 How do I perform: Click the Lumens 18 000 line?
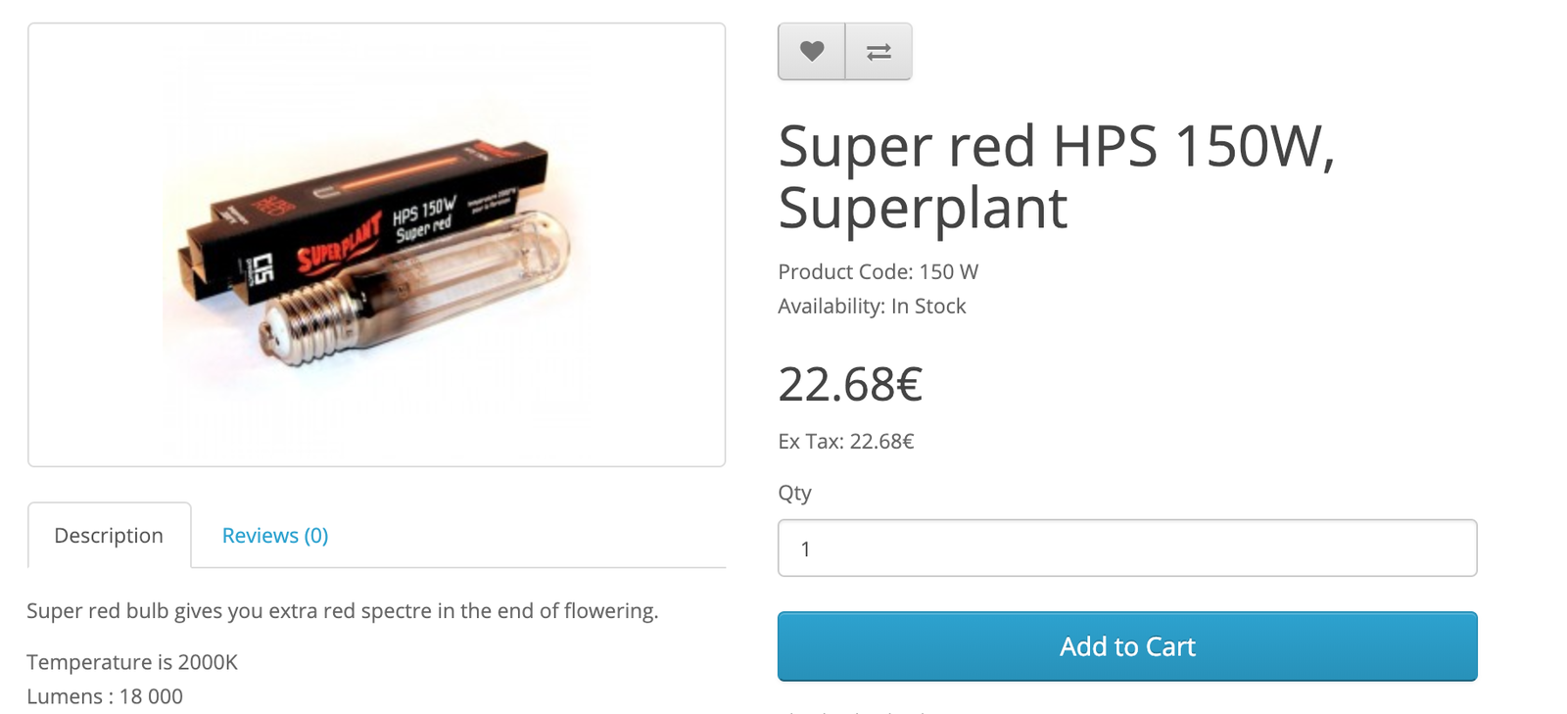[105, 696]
